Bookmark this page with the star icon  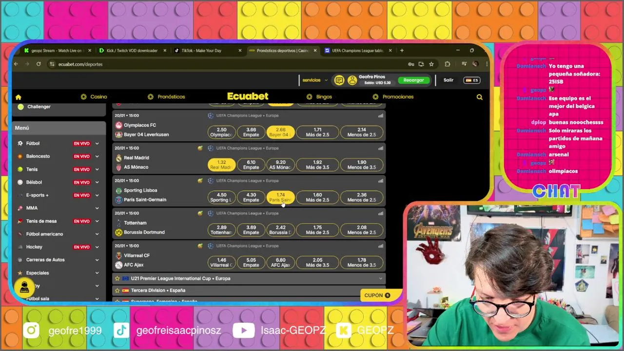coord(431,64)
